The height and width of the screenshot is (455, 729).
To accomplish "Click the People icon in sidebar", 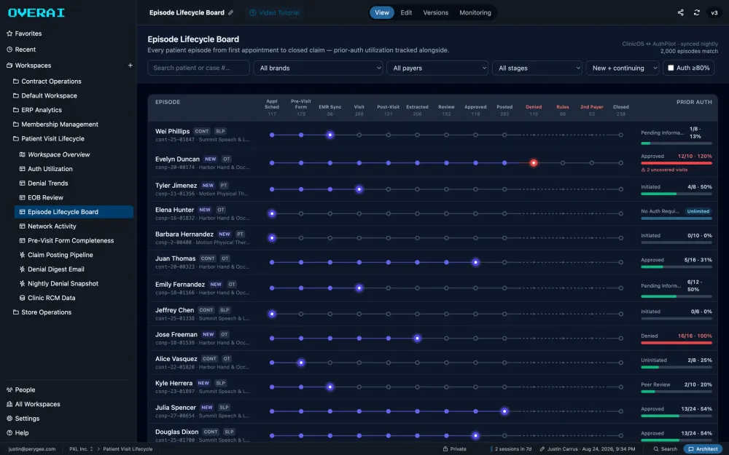I will 9,390.
